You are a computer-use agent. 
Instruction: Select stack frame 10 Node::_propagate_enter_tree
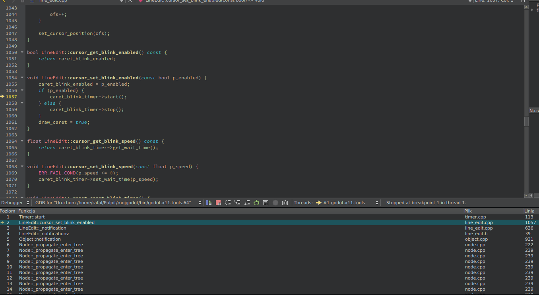click(x=269, y=267)
